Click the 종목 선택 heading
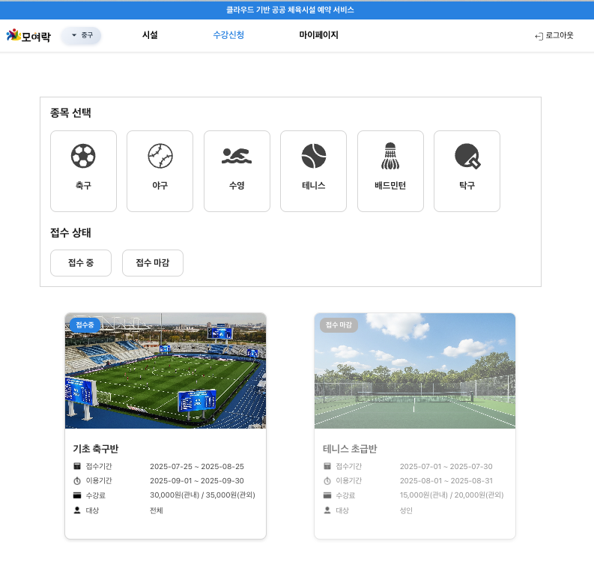 (71, 112)
